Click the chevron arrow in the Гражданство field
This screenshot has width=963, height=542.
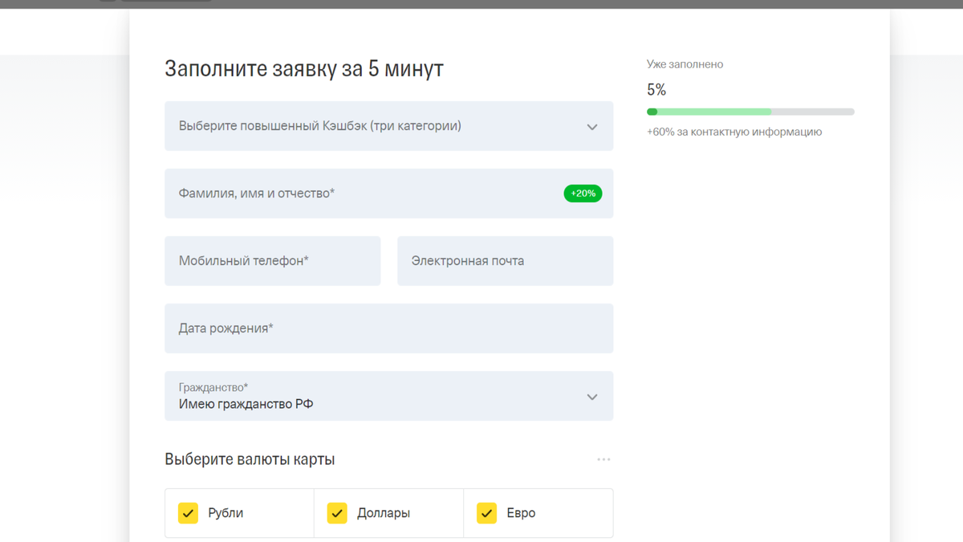pyautogui.click(x=591, y=397)
